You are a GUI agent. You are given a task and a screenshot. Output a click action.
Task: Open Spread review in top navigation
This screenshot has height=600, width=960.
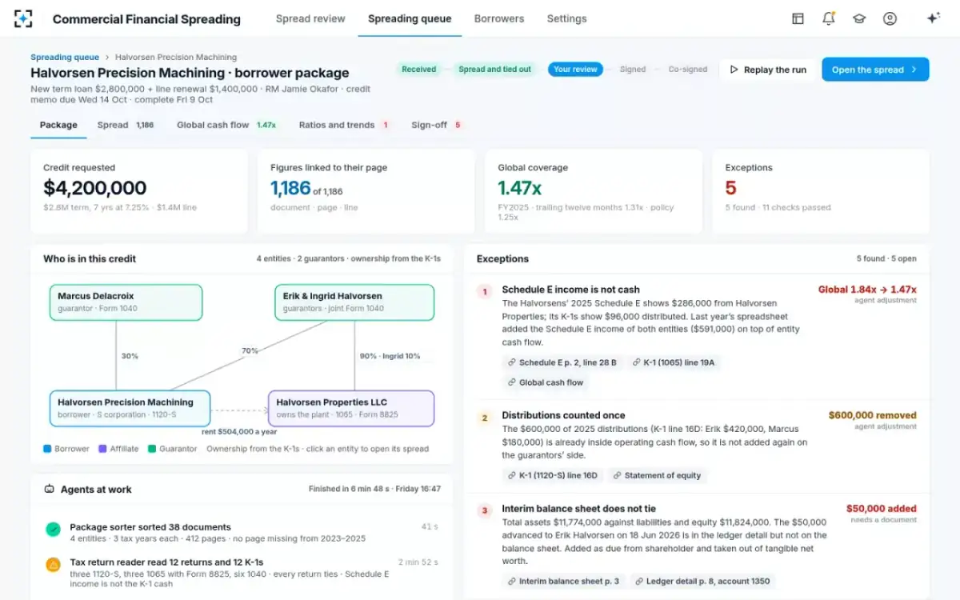click(310, 18)
